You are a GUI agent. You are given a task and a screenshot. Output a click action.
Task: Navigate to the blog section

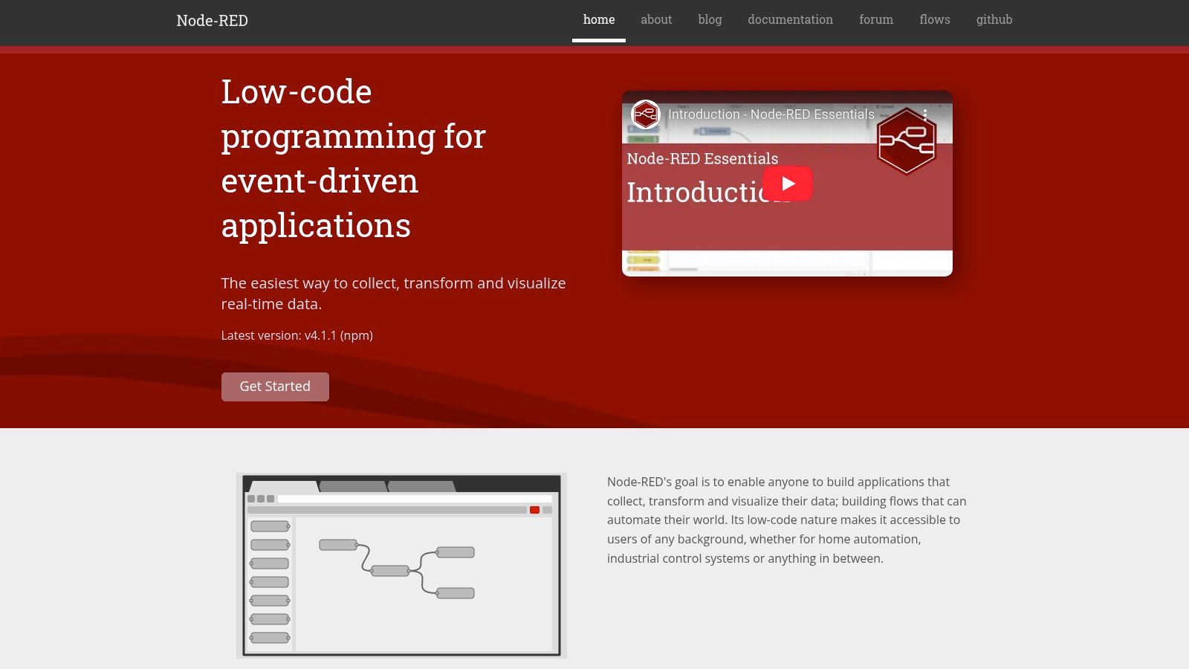[x=709, y=19]
